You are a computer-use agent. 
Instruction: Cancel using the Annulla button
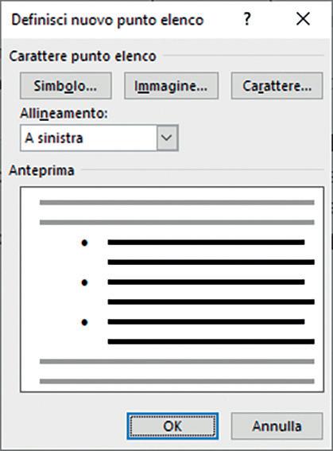click(277, 426)
